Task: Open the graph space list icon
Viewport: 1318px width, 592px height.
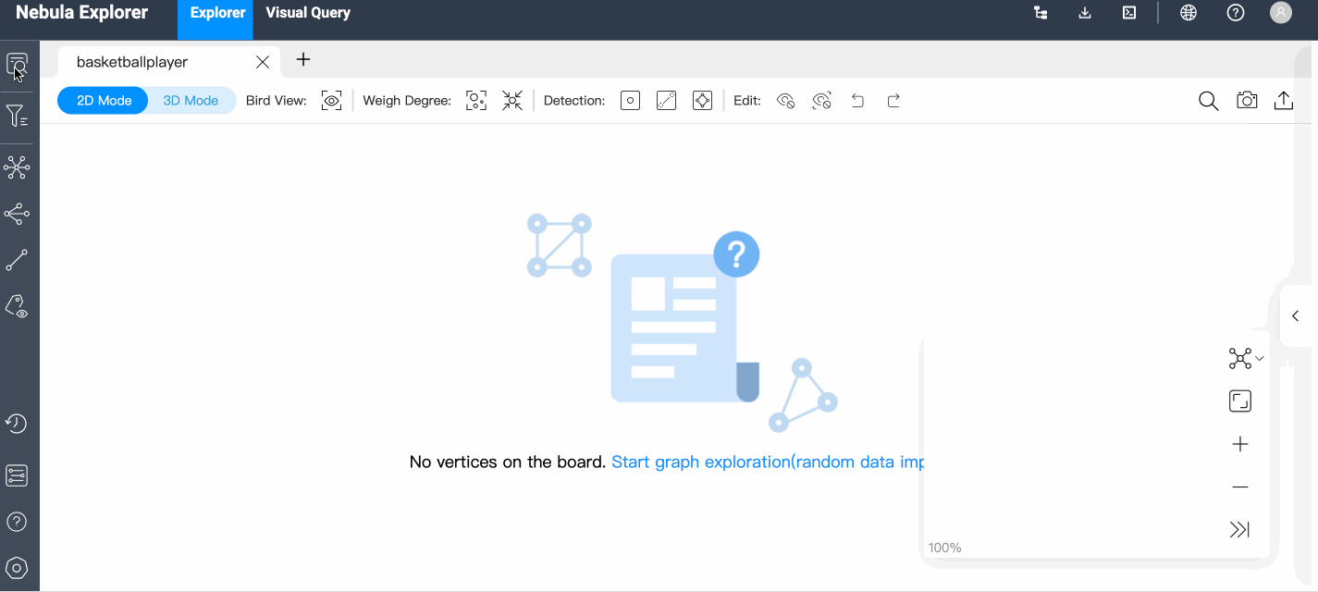Action: point(17,475)
